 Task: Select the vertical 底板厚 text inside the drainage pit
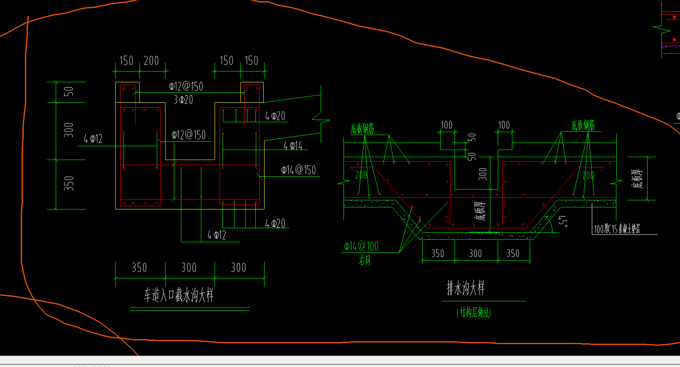pos(480,211)
